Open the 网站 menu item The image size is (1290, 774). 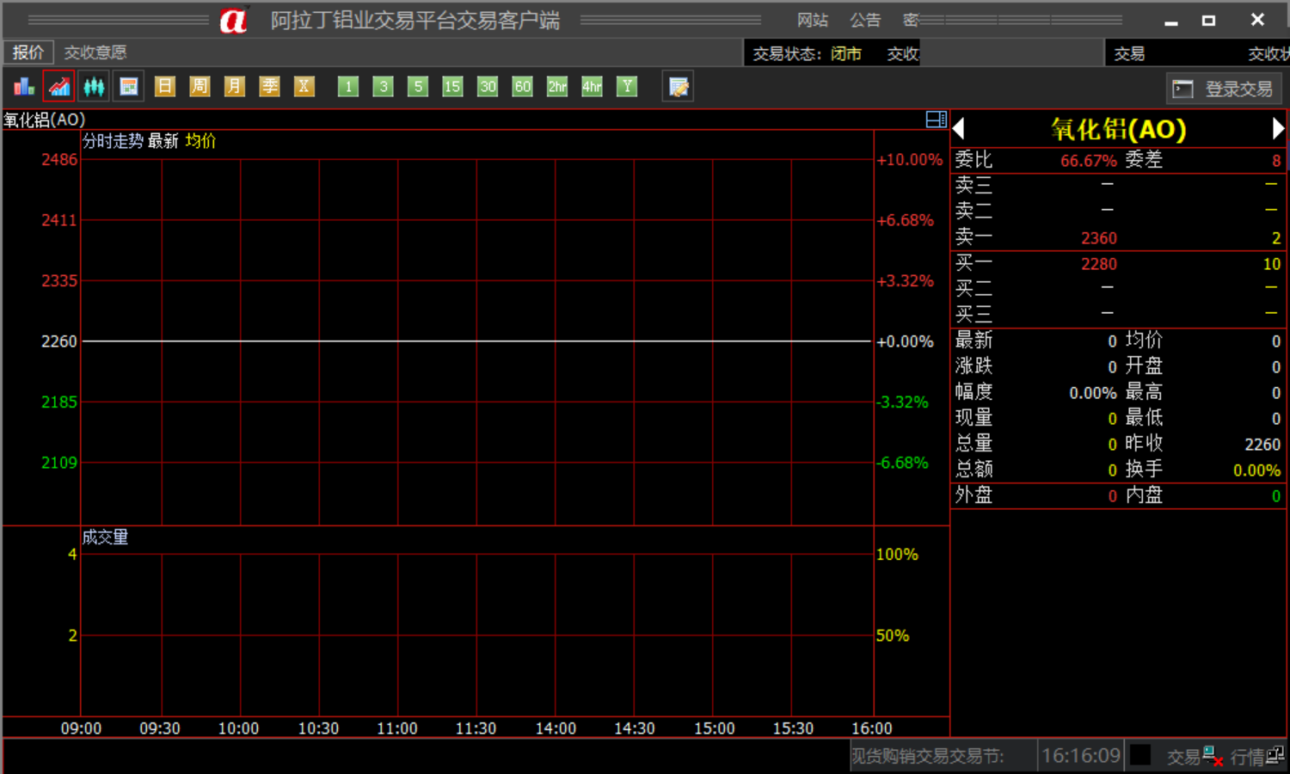[813, 20]
